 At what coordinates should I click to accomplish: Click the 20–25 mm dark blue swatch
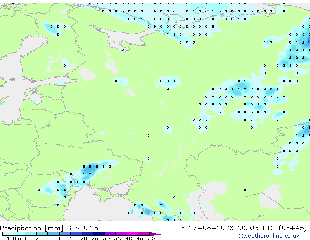88,234
